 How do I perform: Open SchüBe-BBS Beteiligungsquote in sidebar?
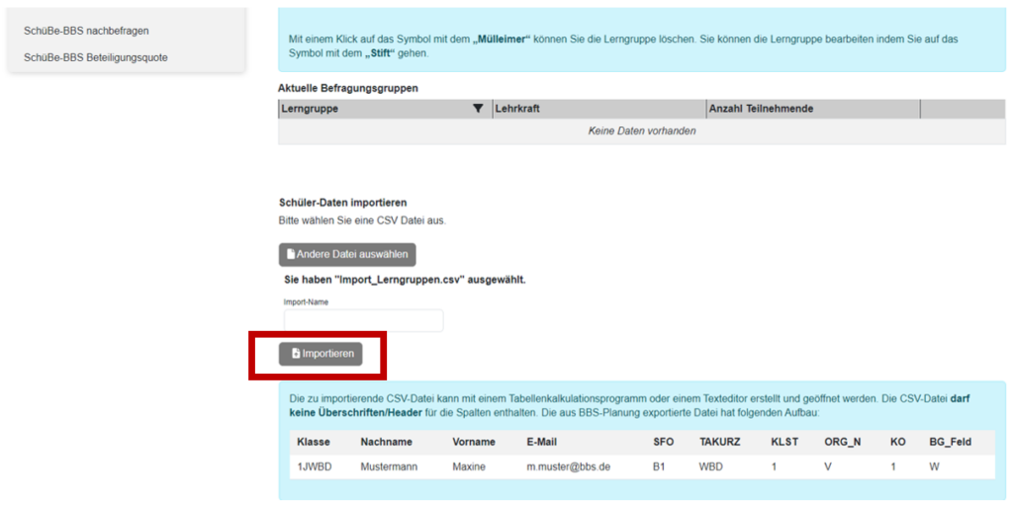click(95, 57)
